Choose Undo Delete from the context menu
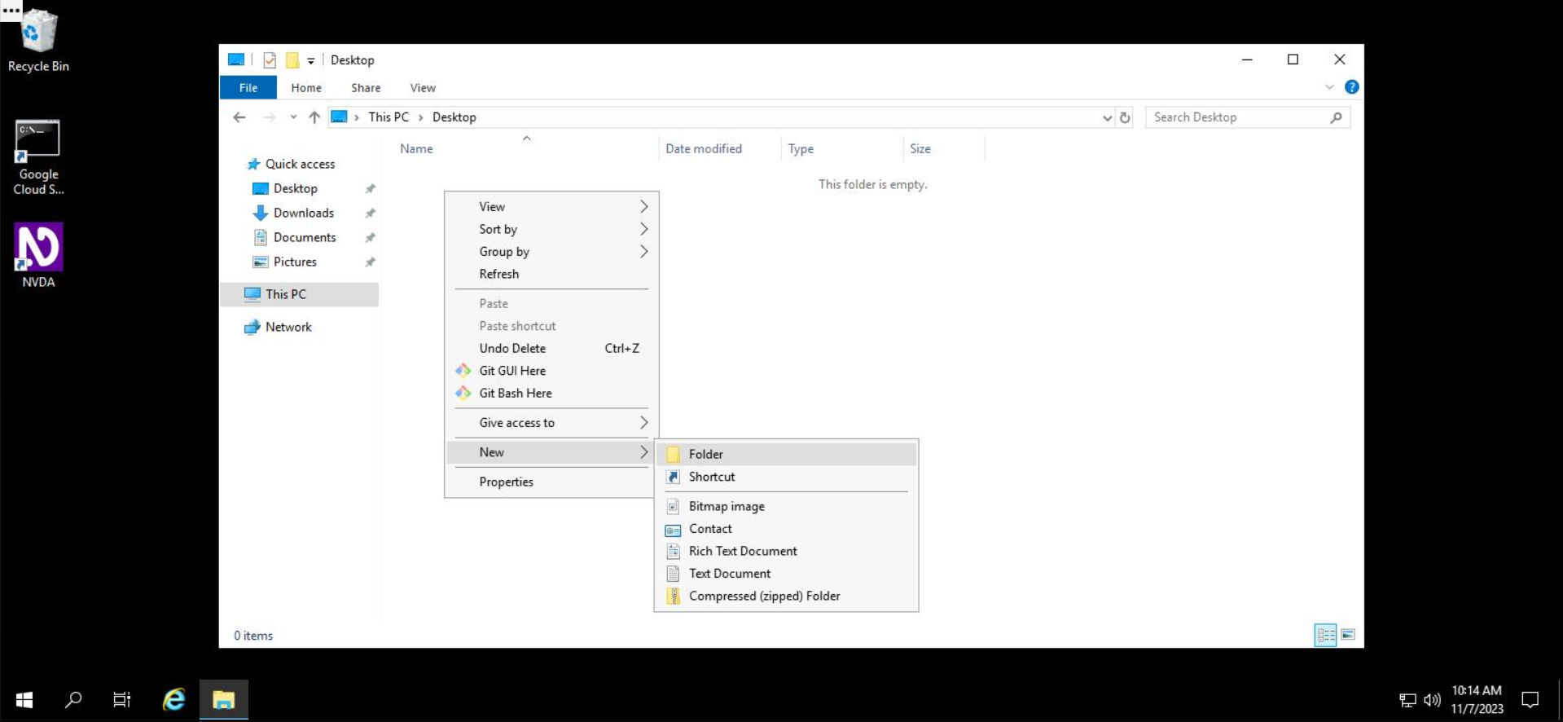The width and height of the screenshot is (1563, 722). click(x=551, y=348)
